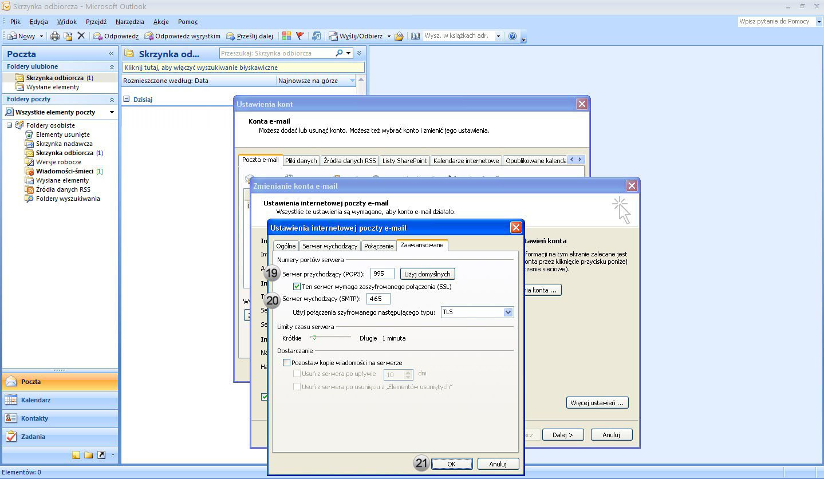
Task: Click the Poczta mail navigation button
Action: (x=60, y=382)
